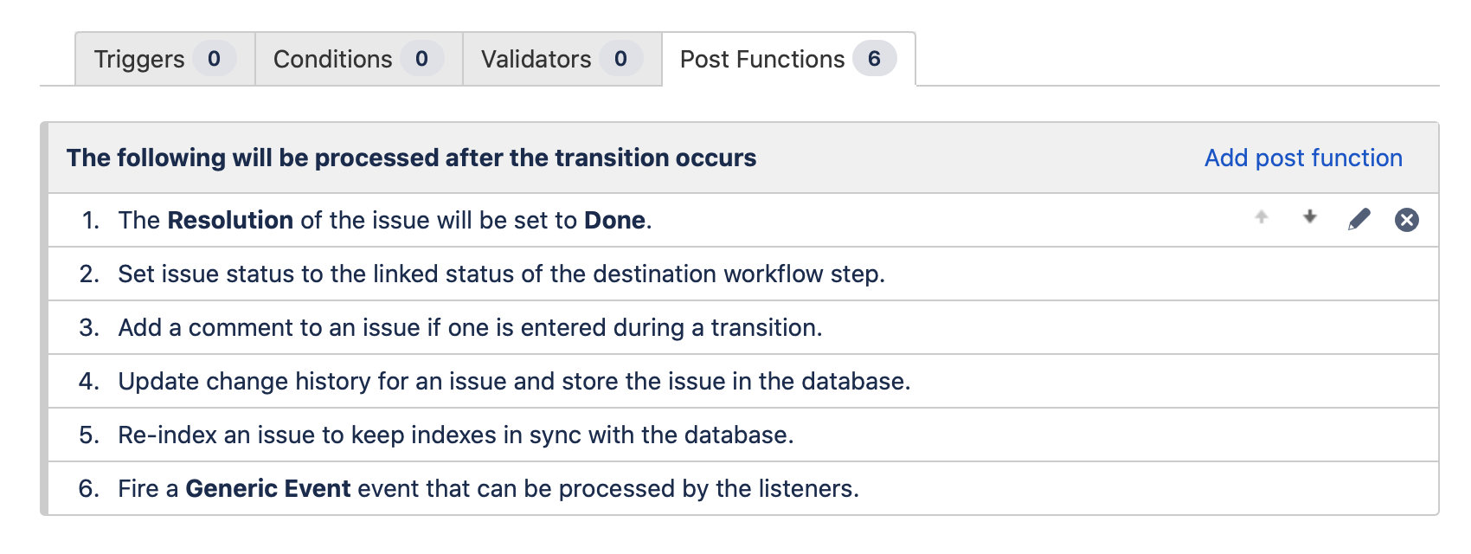This screenshot has width=1471, height=554.
Task: Switch to the Triggers tab
Action: click(x=139, y=59)
